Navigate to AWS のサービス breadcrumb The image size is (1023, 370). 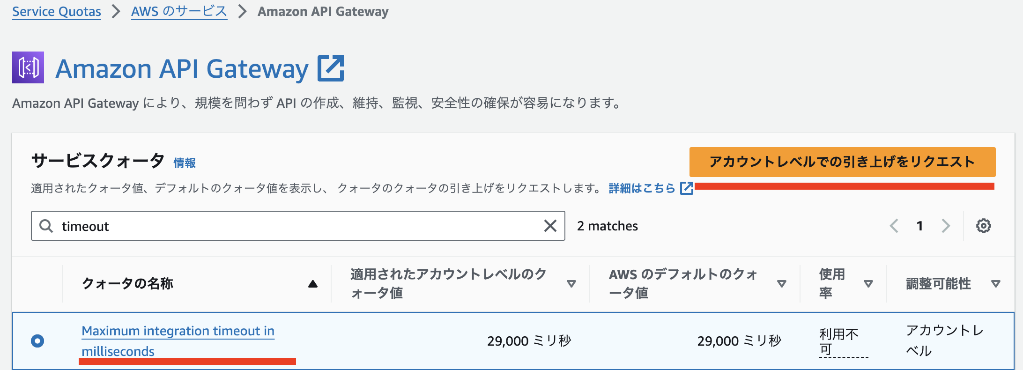(179, 12)
